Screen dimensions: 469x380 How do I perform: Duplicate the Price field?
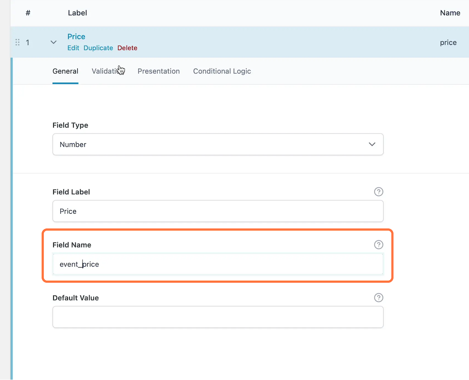point(98,48)
